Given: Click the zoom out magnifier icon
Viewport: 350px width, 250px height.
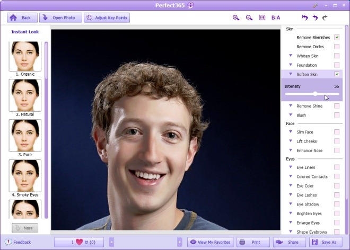Looking at the screenshot, I should [x=249, y=17].
